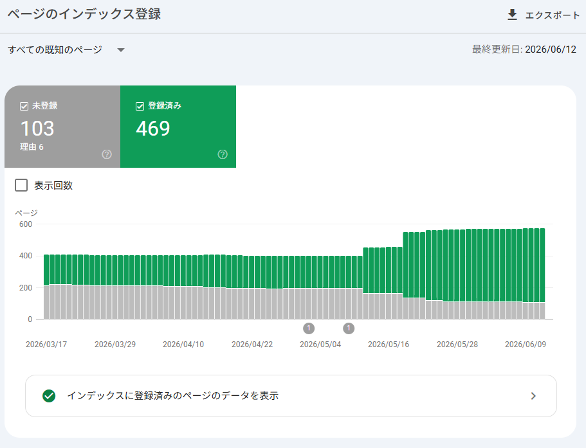The image size is (586, 448).
Task: Click the 400 y-axis value
Action: 26,256
